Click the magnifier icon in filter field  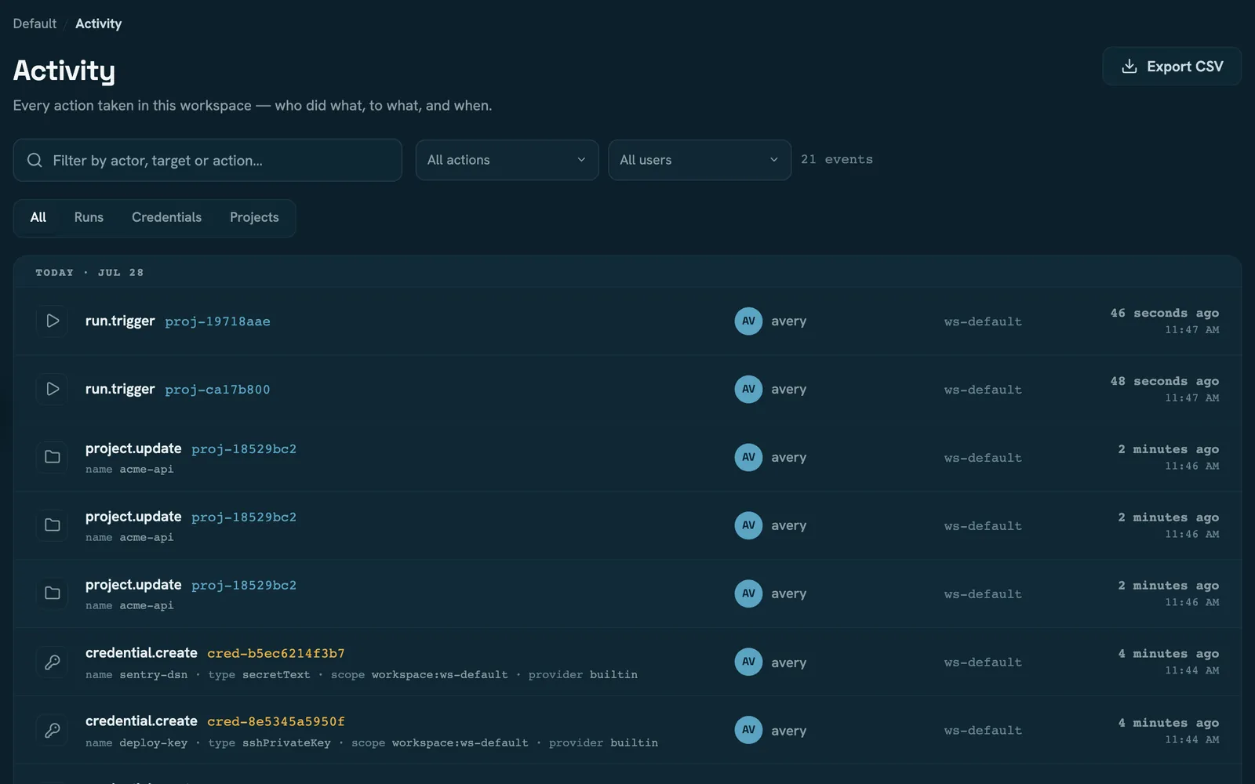click(x=35, y=160)
